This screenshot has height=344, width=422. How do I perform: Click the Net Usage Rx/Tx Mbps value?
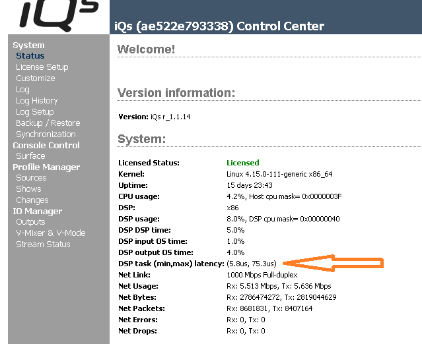[279, 286]
